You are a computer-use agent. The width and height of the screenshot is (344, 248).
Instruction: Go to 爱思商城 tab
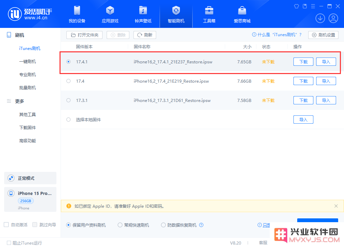tap(242, 14)
